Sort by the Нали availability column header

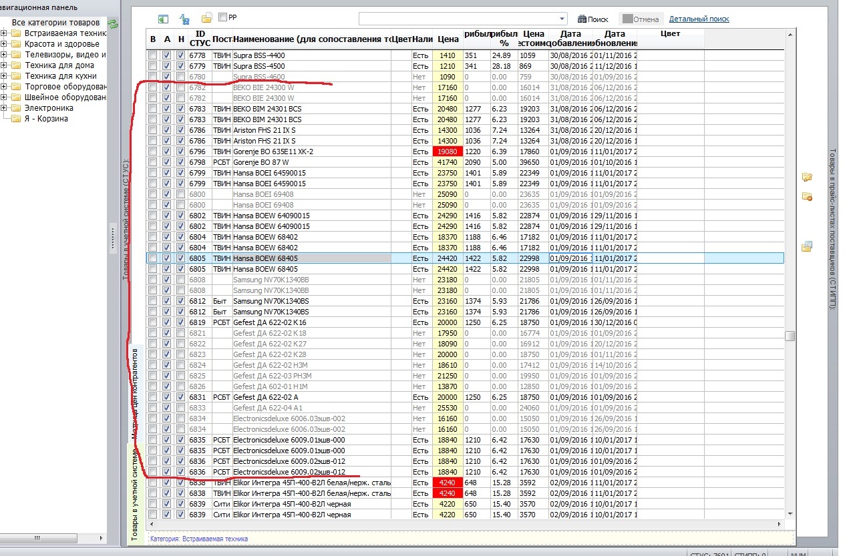click(422, 39)
